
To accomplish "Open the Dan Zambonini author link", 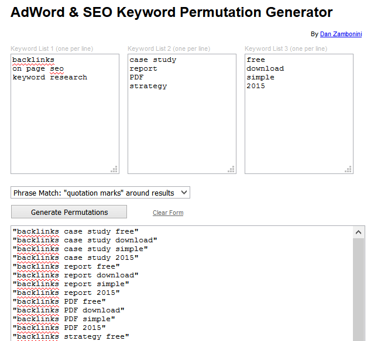I will point(342,34).
